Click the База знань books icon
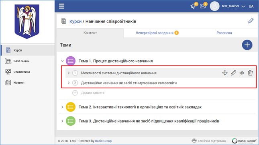Viewport: 259px width, 145px height. pos(8,61)
